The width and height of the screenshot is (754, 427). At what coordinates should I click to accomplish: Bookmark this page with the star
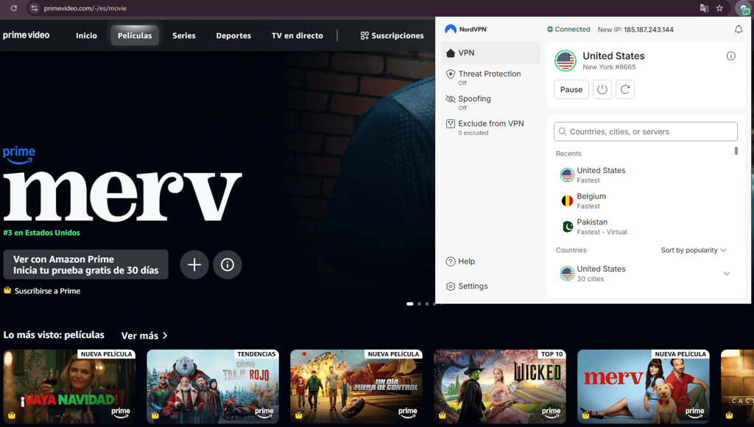tap(719, 8)
